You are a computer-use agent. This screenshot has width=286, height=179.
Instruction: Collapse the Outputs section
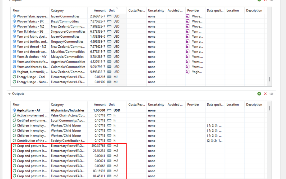(x=10, y=94)
